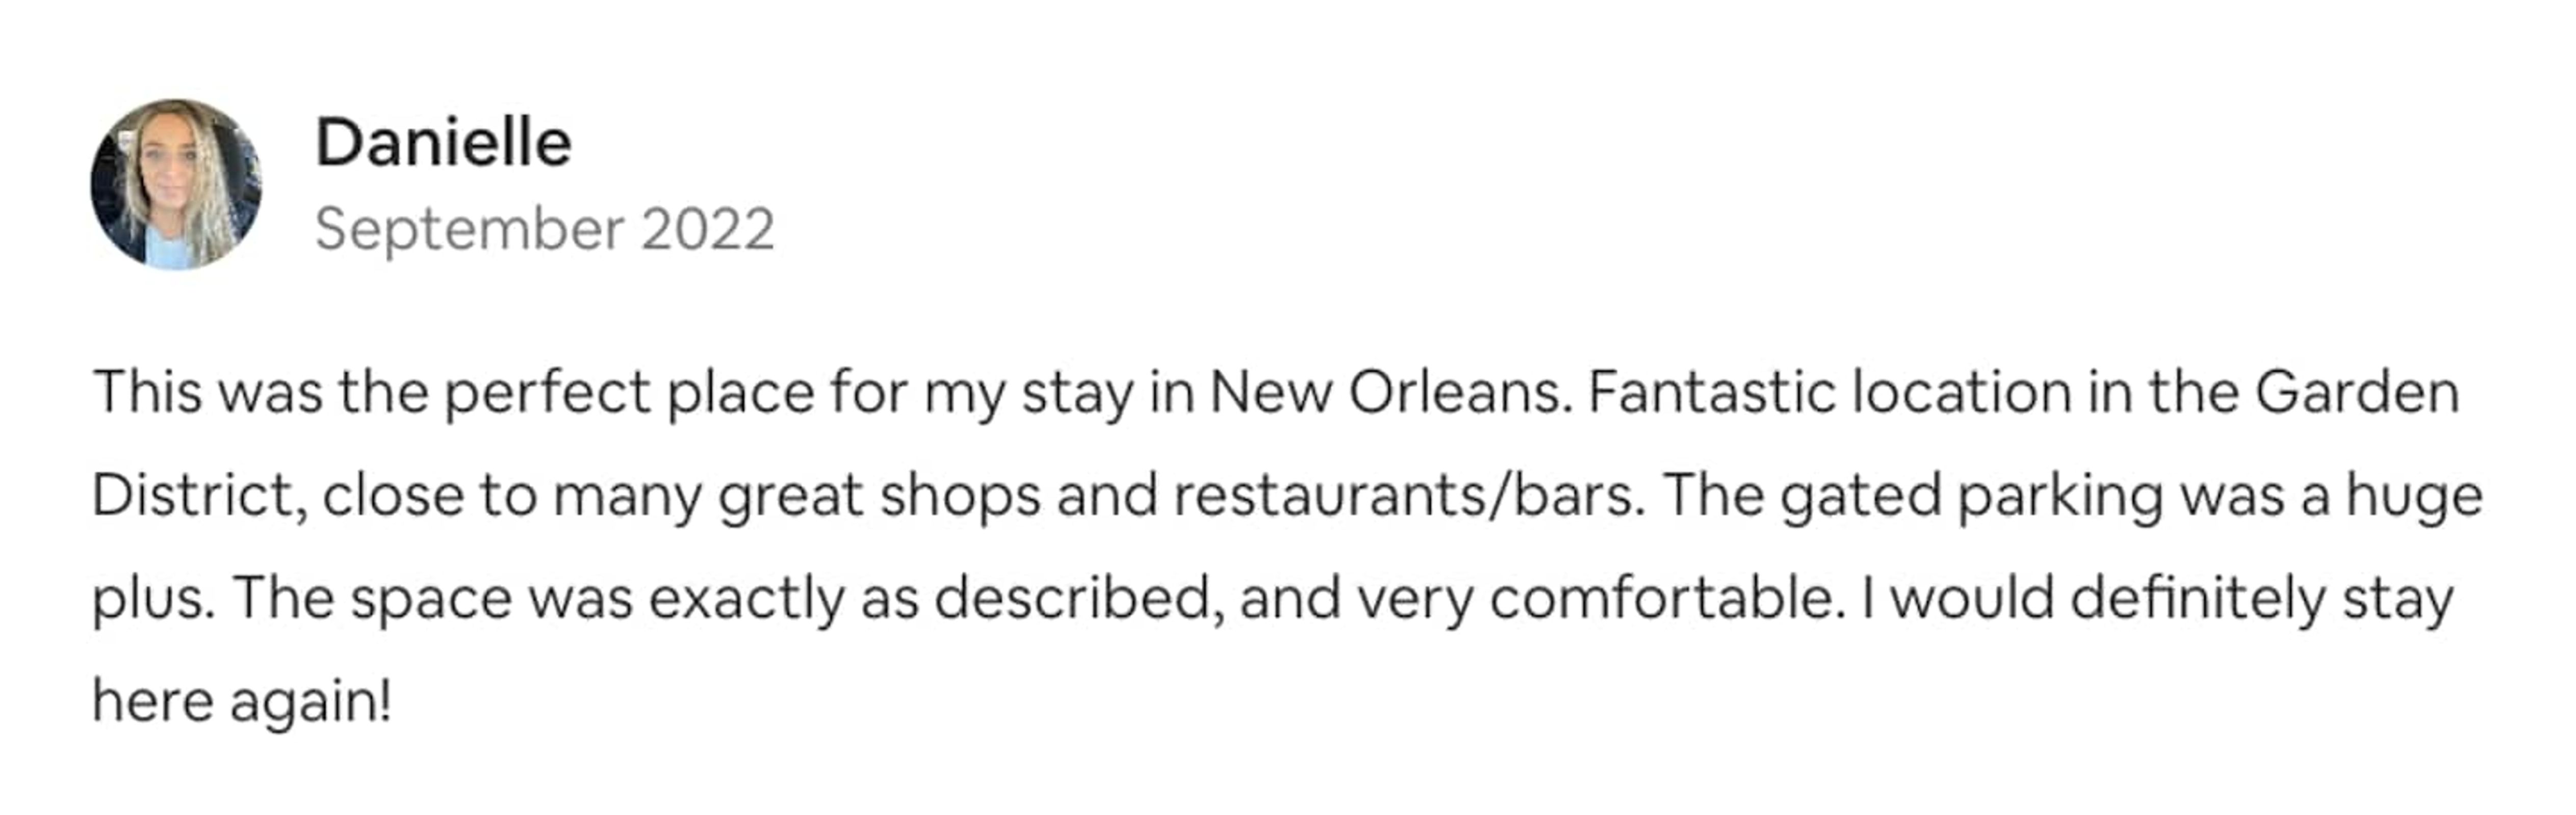Image resolution: width=2576 pixels, height=815 pixels.
Task: Open the reviewer name Danielle
Action: (x=443, y=143)
